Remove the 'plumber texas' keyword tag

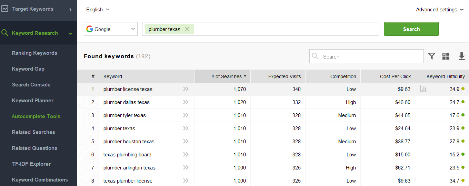coord(187,29)
